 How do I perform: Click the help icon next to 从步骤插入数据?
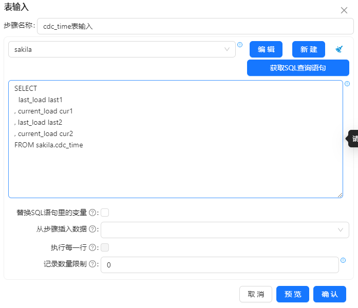[92, 229]
